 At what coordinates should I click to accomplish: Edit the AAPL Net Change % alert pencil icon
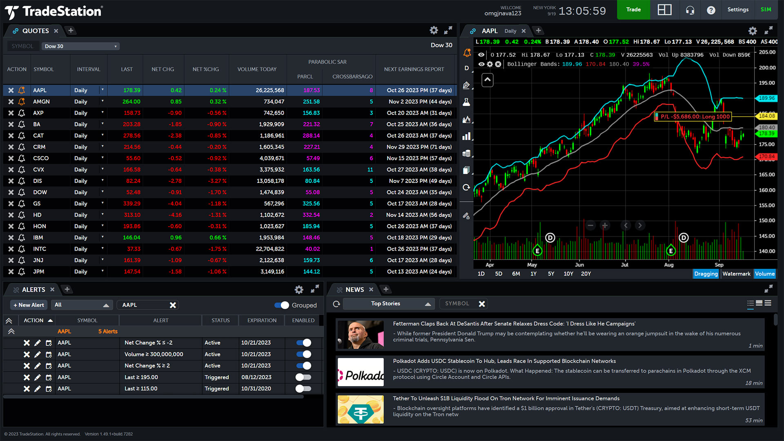tap(38, 343)
